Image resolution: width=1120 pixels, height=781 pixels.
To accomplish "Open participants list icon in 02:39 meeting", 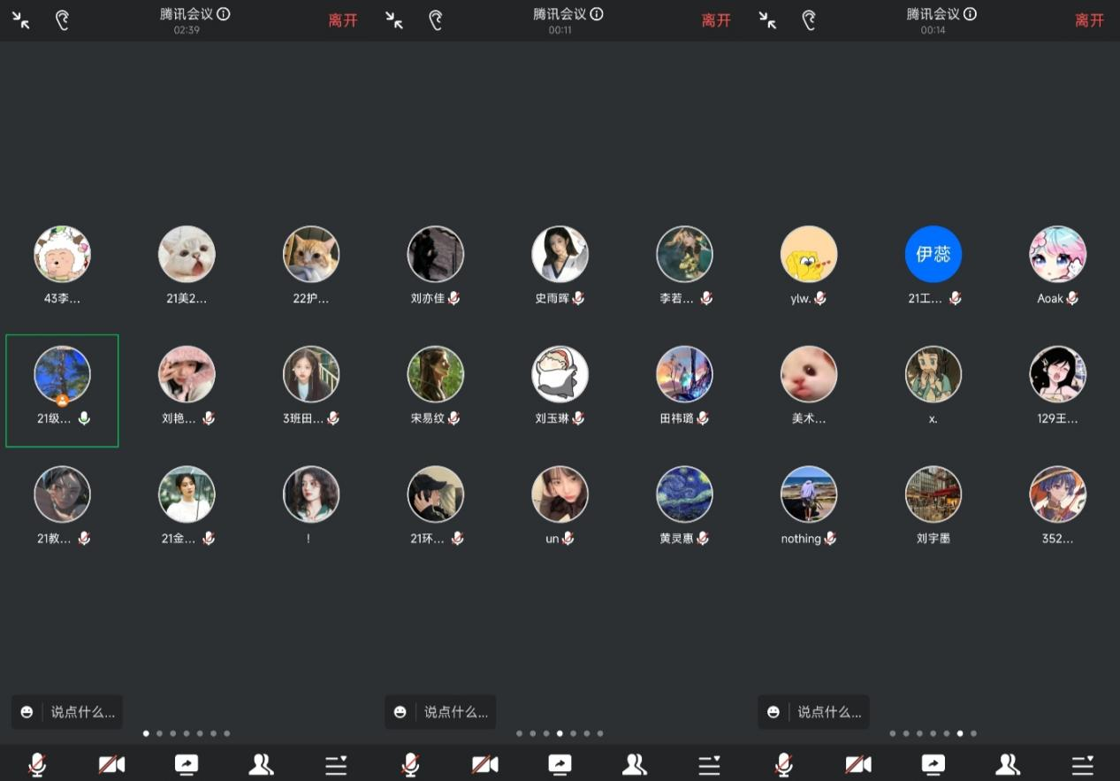I will coord(261,764).
